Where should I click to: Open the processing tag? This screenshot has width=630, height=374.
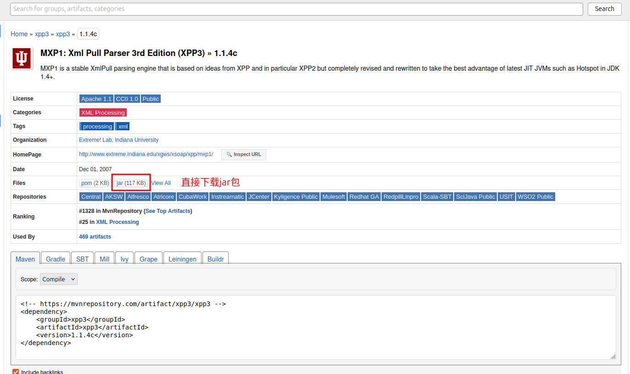(x=96, y=127)
